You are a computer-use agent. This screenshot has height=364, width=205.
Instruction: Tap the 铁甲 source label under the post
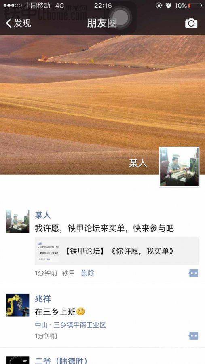point(68,273)
